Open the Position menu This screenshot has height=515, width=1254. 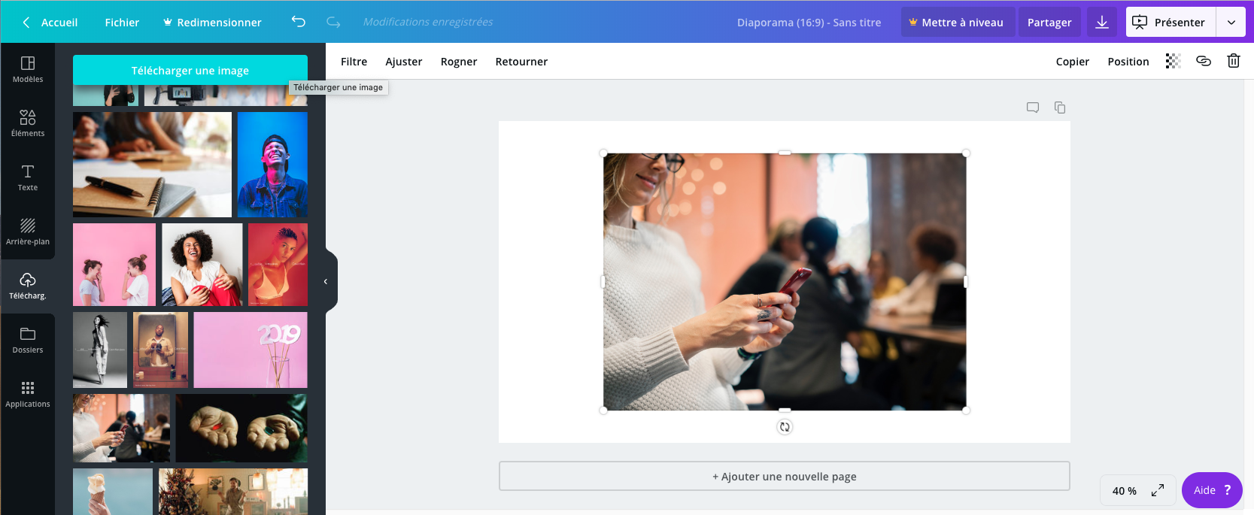(1128, 62)
